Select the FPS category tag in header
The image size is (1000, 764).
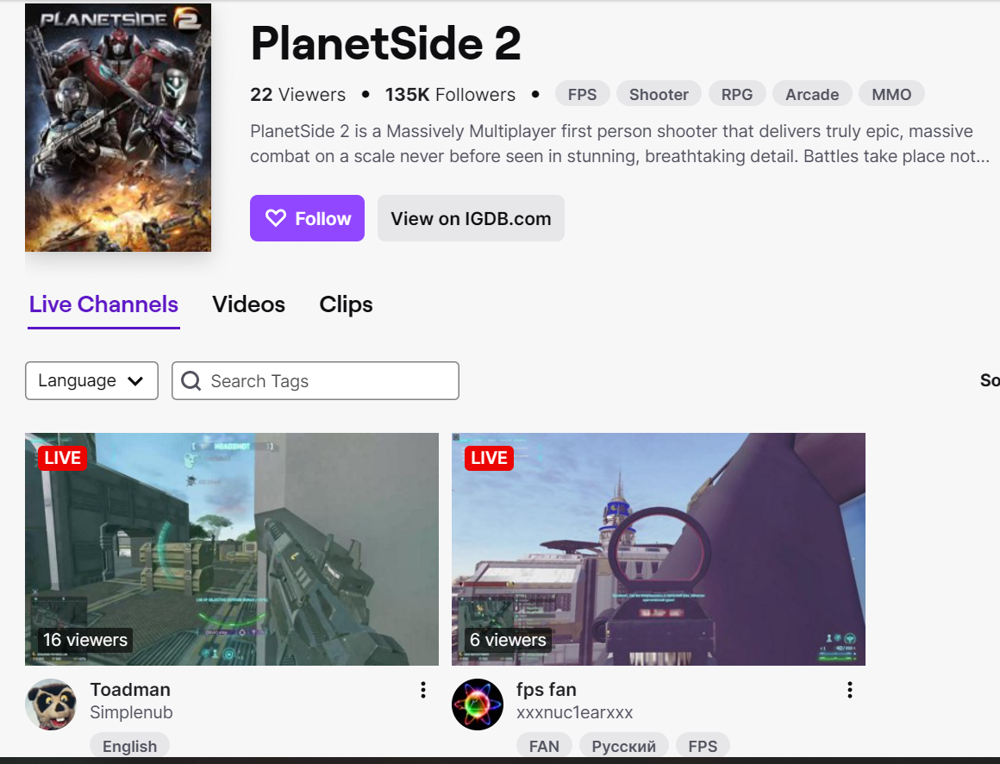tap(582, 94)
